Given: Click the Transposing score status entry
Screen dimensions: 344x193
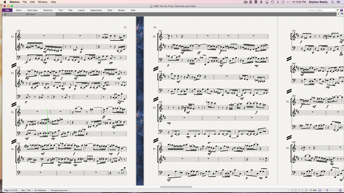Looking at the screenshot, I should pyautogui.click(x=59, y=190).
